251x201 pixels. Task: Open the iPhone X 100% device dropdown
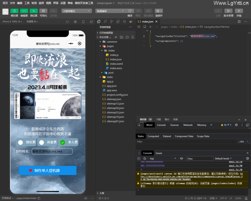tap(12, 21)
